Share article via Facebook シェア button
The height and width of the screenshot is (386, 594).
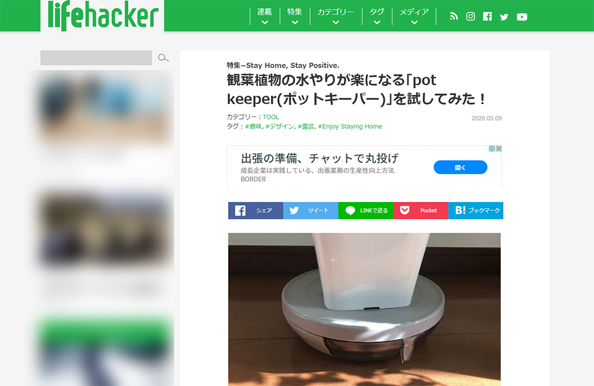point(255,211)
